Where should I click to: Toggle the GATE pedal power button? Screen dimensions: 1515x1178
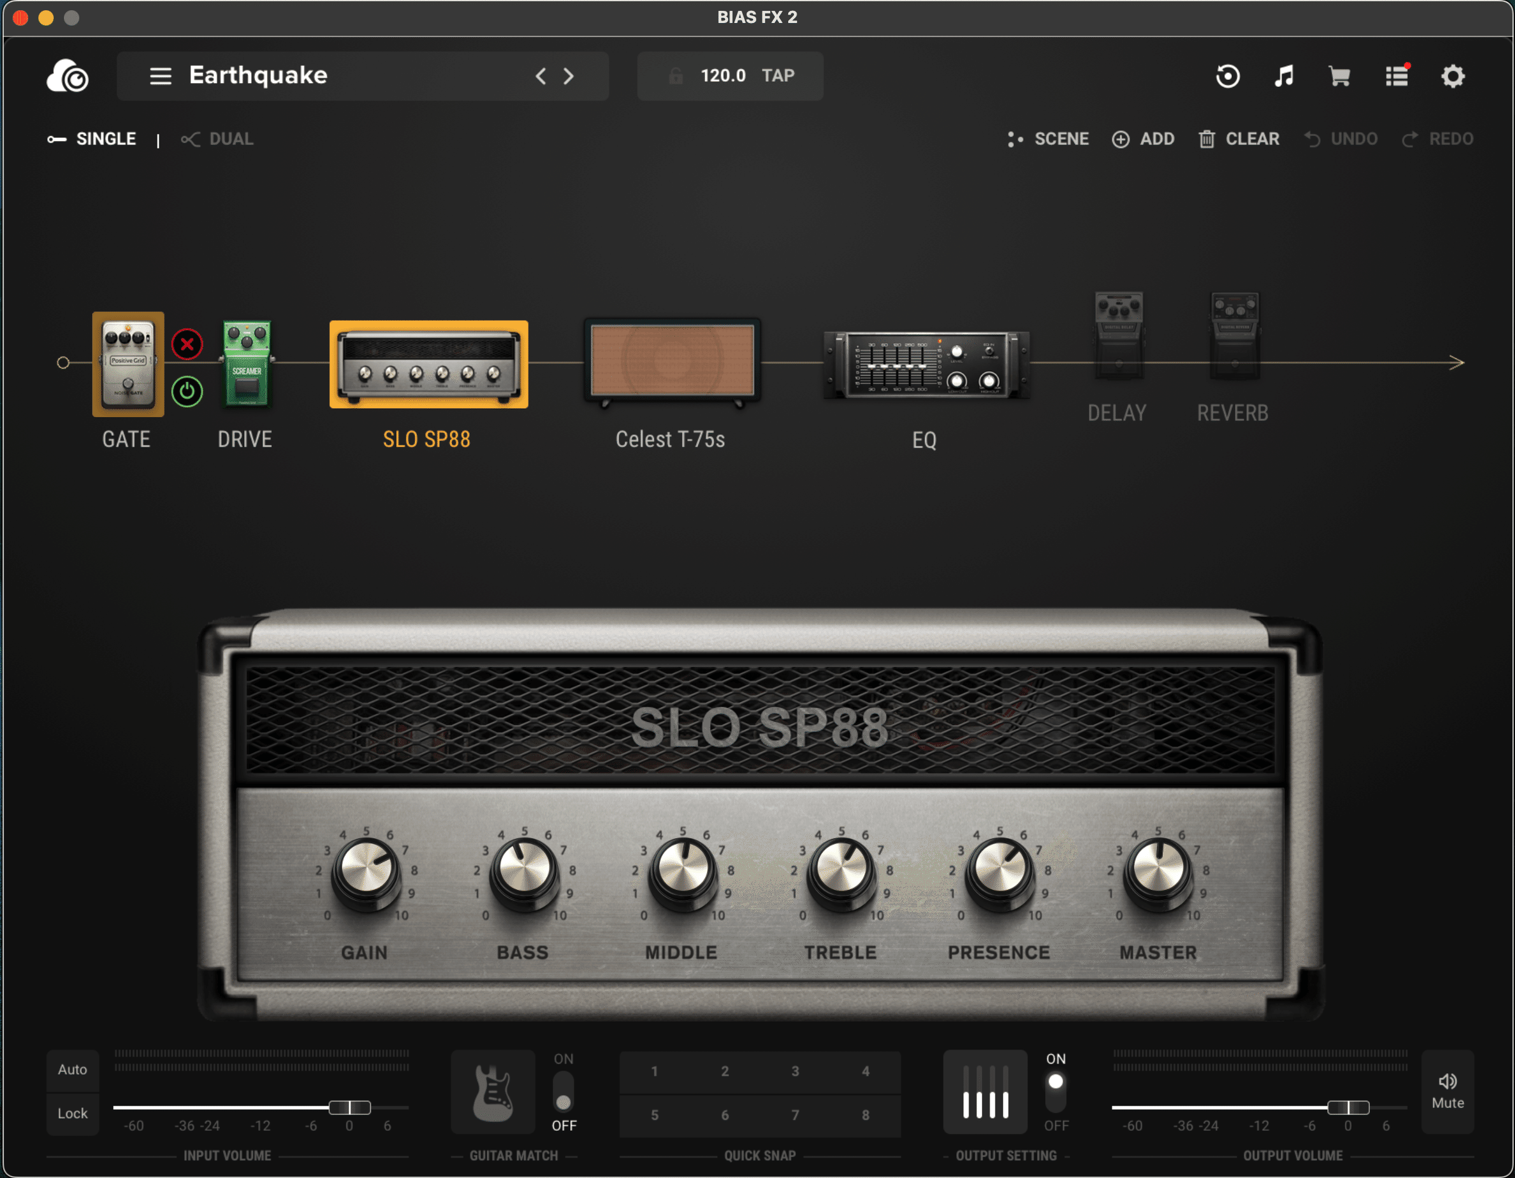coord(187,392)
